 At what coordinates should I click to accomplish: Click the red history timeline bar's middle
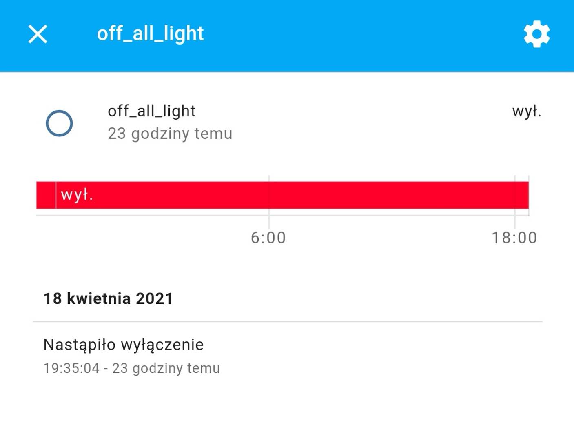(282, 195)
